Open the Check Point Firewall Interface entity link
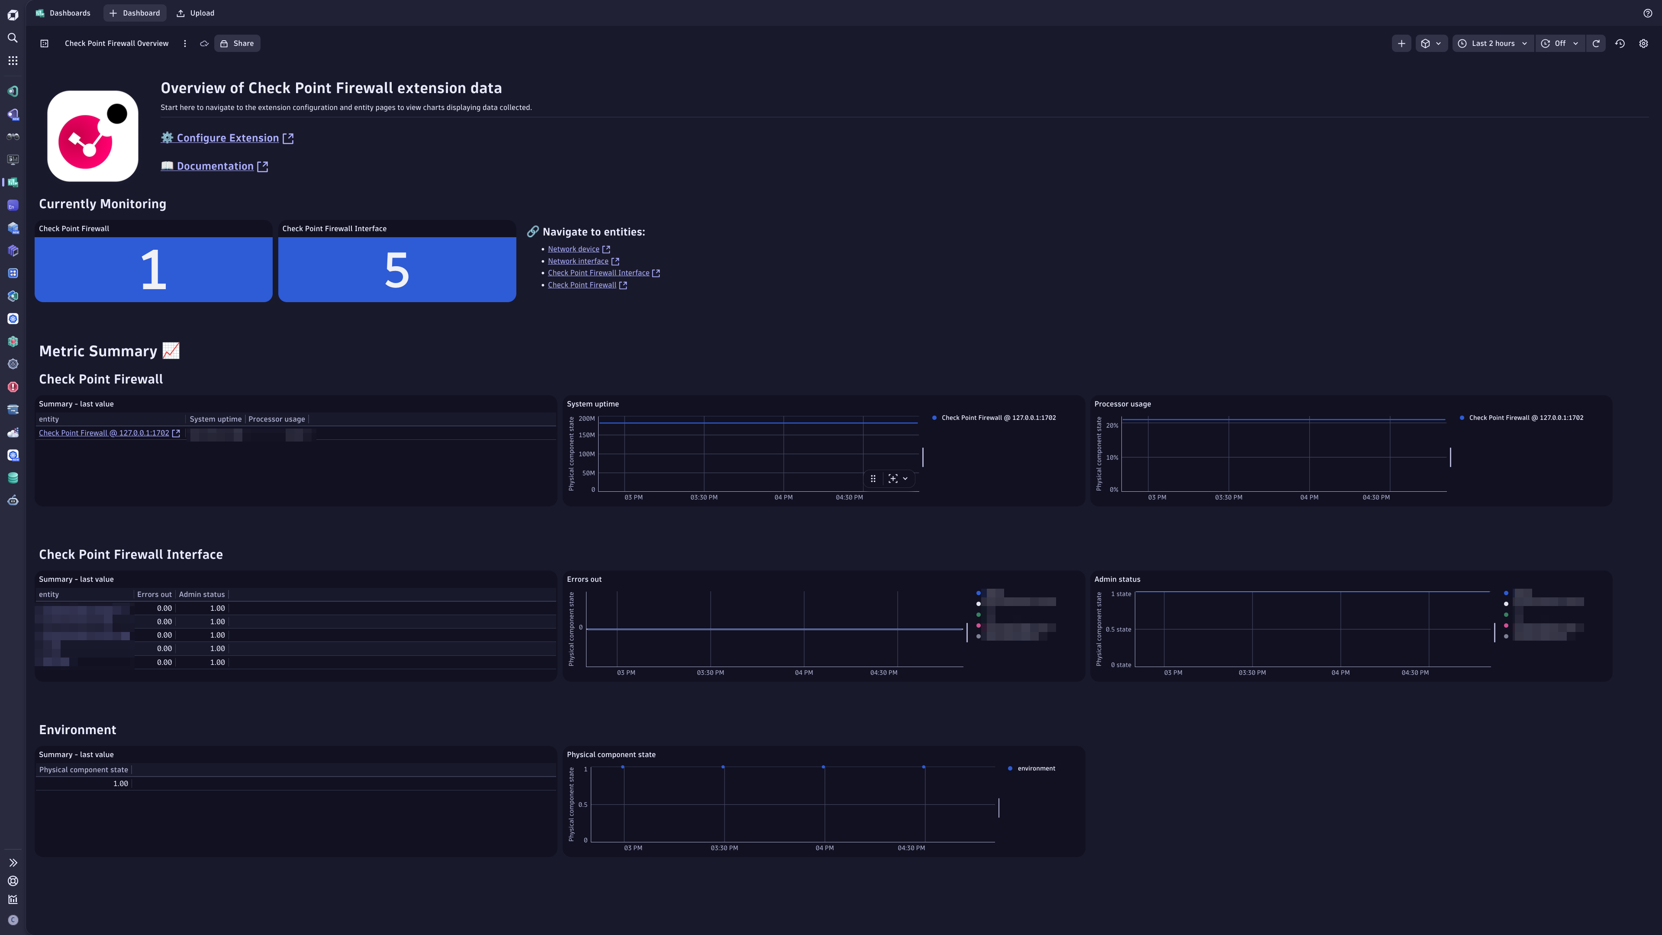 pos(604,273)
